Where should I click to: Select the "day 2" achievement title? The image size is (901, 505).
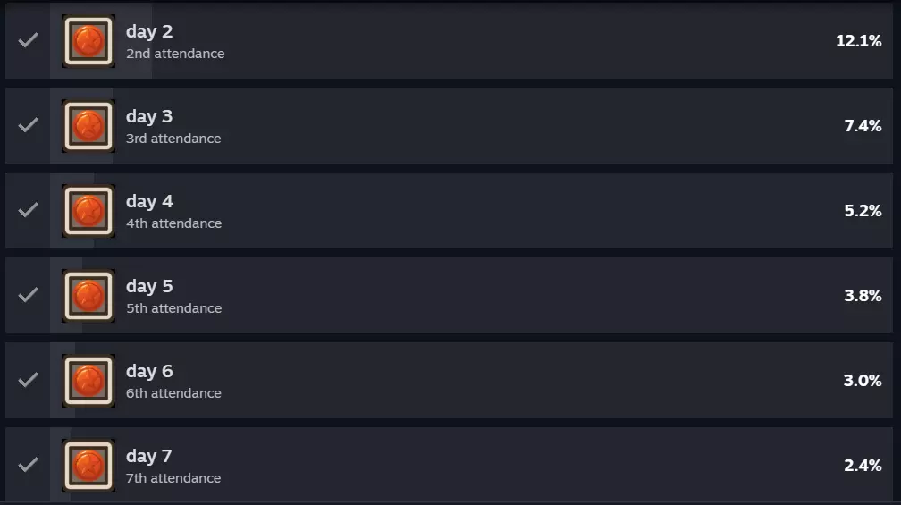[149, 31]
